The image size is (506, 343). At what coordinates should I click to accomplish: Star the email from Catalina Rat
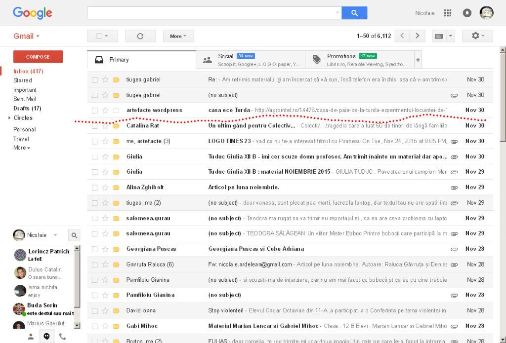point(105,126)
